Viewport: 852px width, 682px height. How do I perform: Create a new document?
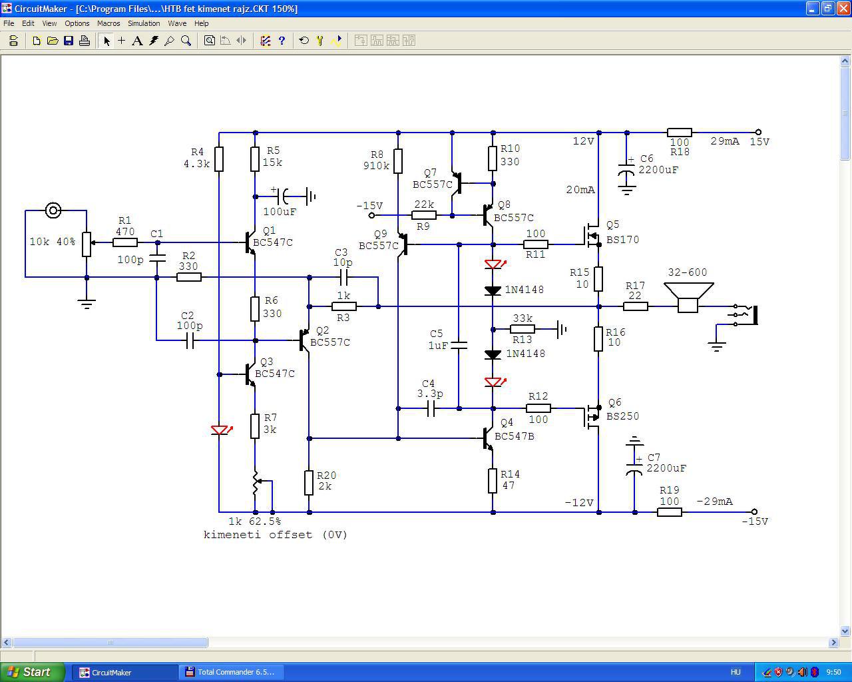tap(36, 41)
